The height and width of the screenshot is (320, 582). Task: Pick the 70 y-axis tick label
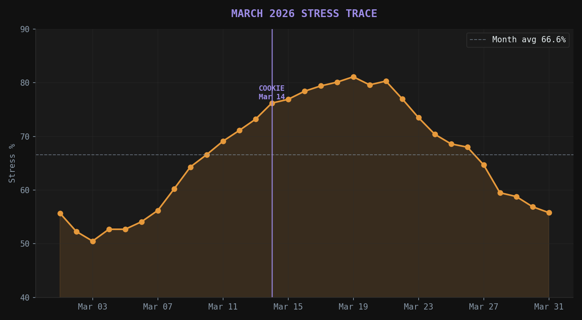[x=25, y=137]
